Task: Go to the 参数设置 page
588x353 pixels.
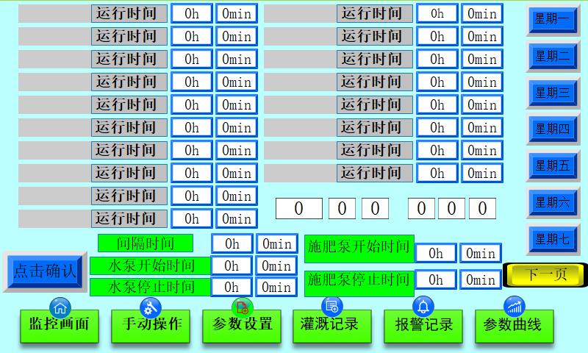Action: pos(242,326)
